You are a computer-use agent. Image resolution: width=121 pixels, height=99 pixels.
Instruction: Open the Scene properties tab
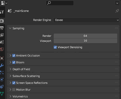2,42
